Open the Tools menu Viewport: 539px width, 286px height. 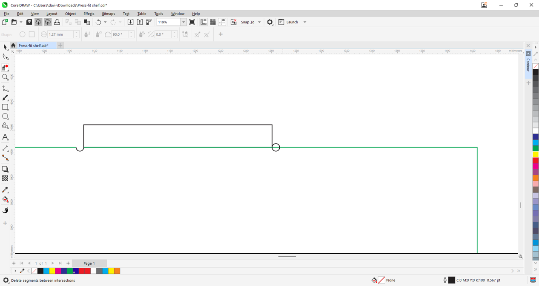tap(159, 14)
